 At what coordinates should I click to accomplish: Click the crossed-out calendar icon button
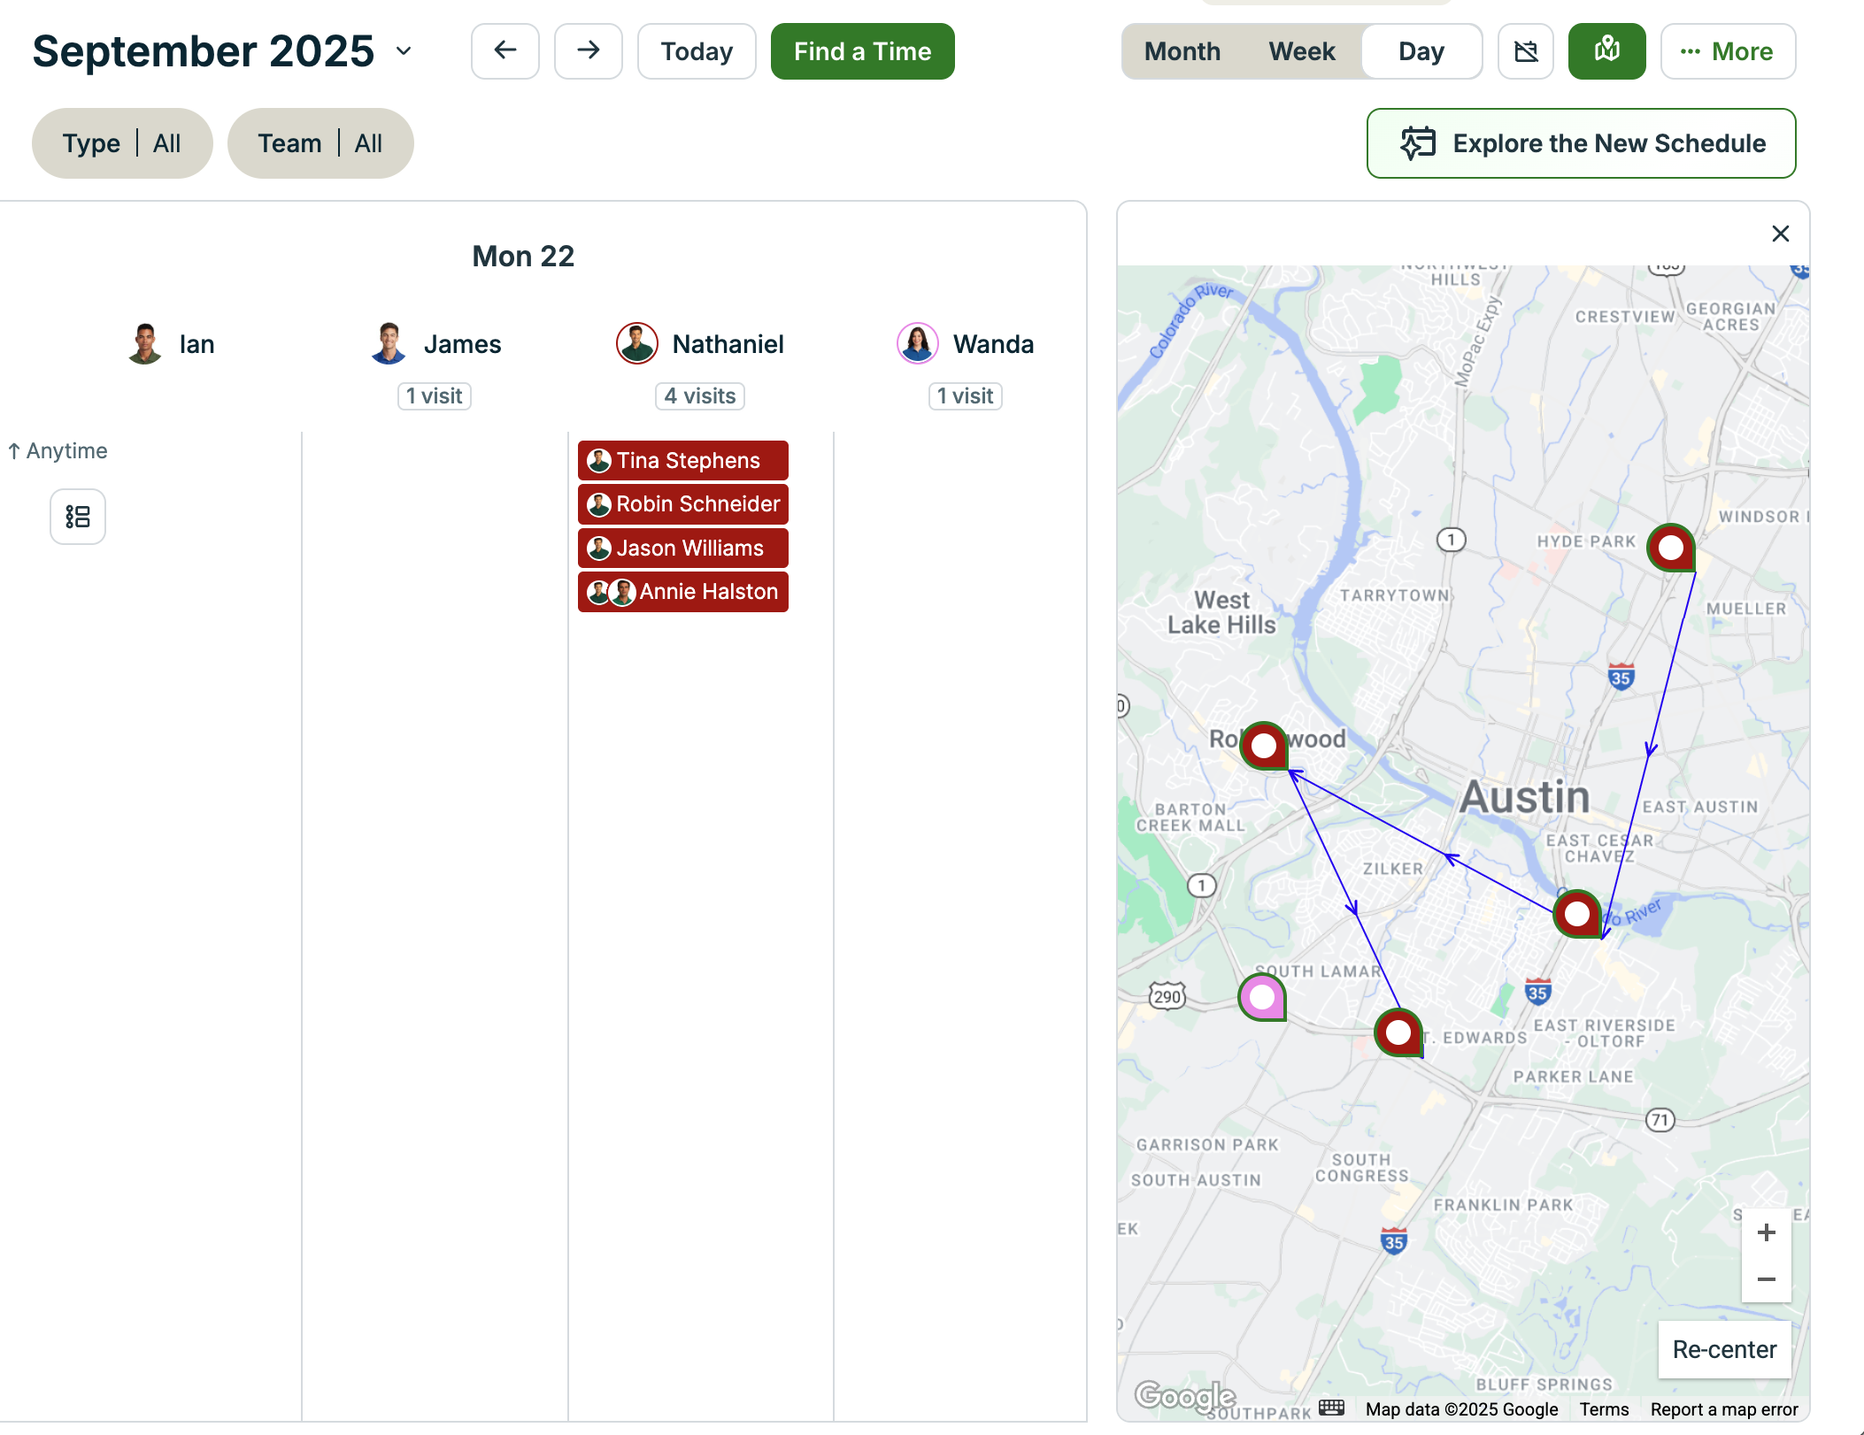coord(1525,51)
